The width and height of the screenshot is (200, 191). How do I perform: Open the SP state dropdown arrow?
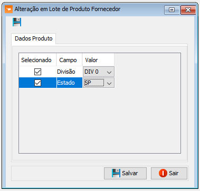(109, 83)
